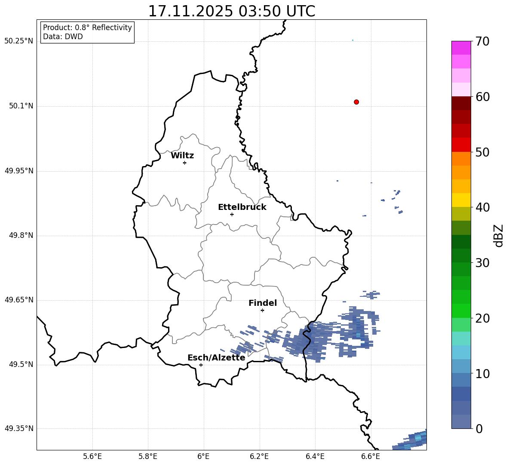Click the Wiltz station cross marker

pos(185,163)
